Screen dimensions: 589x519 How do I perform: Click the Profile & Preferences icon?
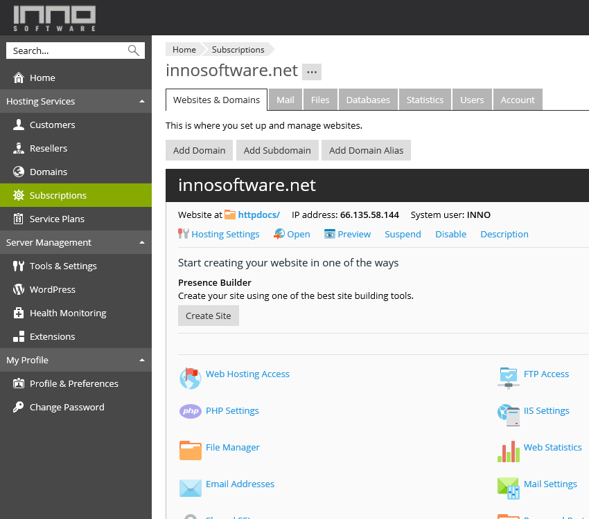coord(19,383)
